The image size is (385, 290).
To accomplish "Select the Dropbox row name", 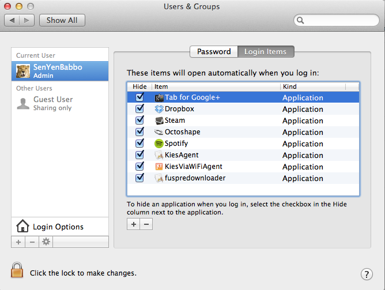I will (x=179, y=109).
